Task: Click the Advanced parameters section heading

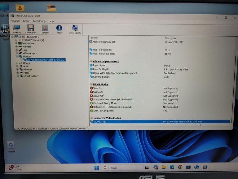Action: 106,61
